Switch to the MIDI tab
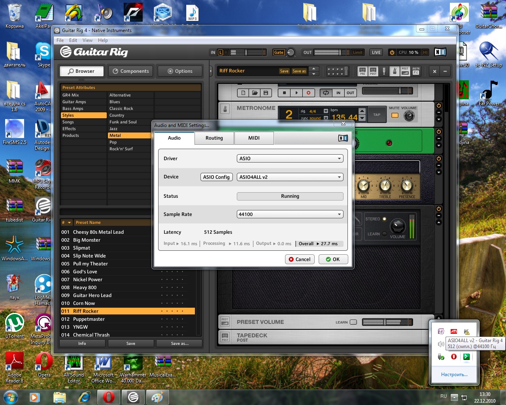 pyautogui.click(x=254, y=138)
